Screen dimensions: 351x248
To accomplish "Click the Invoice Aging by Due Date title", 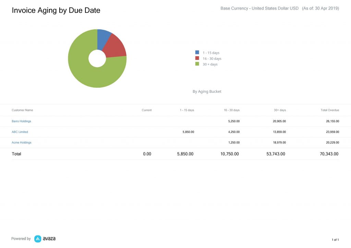I will point(56,10).
